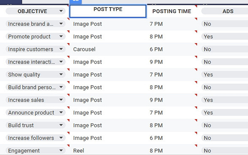Select the ADS column header chip
This screenshot has width=248, height=155.
coord(225,11)
